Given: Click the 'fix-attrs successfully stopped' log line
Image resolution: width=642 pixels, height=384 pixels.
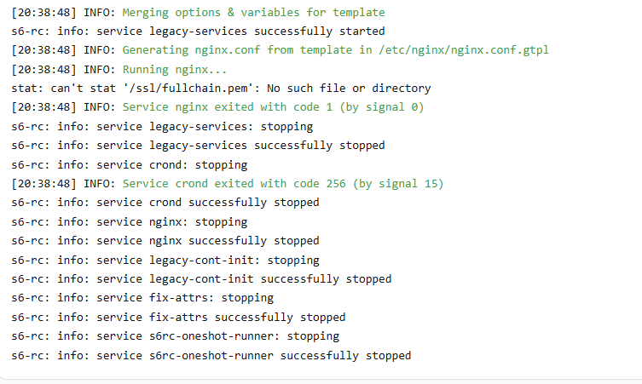Looking at the screenshot, I should (x=178, y=318).
